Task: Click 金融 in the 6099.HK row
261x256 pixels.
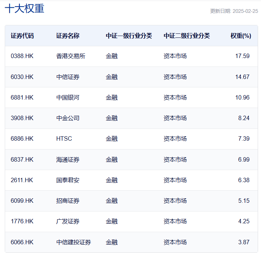Action: click(112, 201)
